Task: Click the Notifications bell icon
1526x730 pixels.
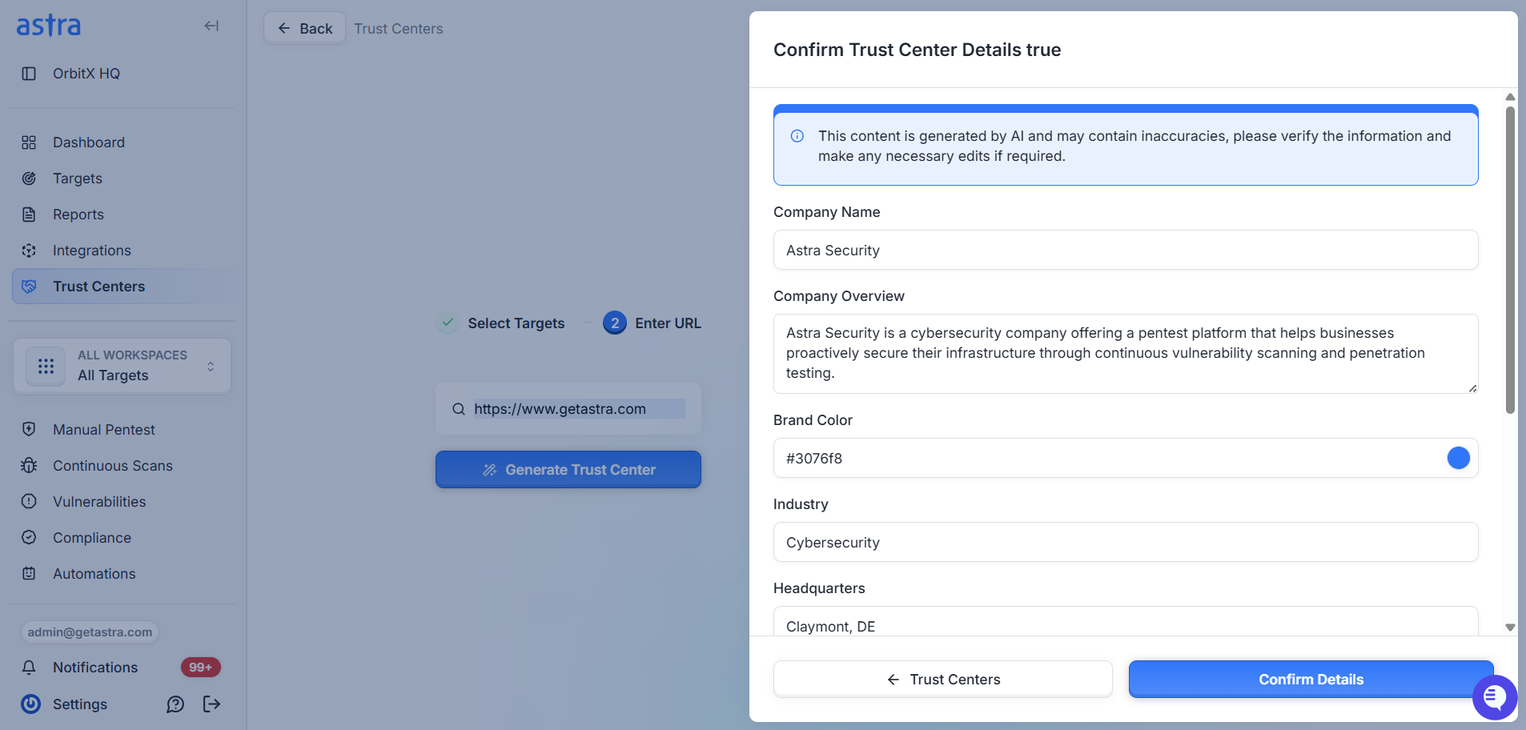Action: click(x=29, y=668)
